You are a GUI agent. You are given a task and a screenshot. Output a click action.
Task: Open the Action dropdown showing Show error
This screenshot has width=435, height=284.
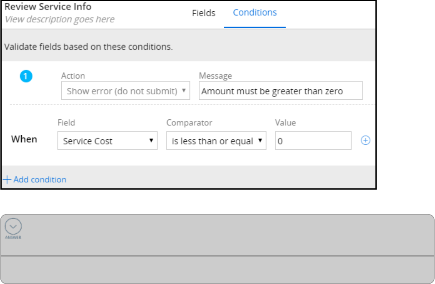(125, 91)
